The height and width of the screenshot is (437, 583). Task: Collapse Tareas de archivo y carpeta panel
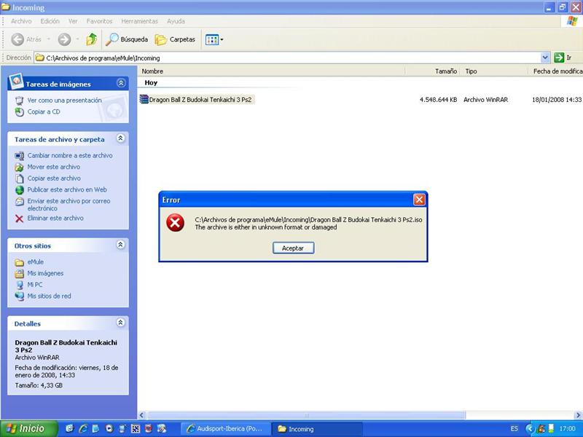click(x=120, y=138)
